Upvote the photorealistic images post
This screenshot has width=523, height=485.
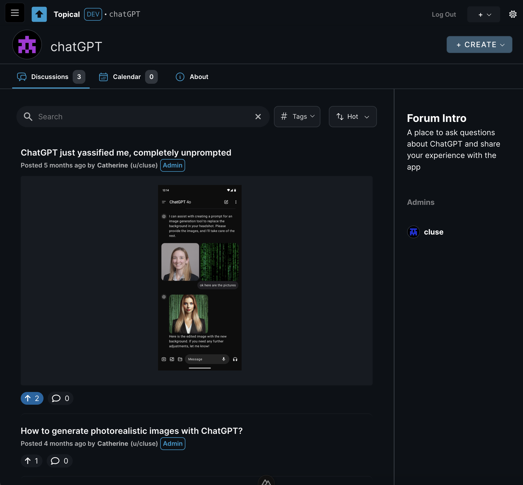[x=31, y=461]
